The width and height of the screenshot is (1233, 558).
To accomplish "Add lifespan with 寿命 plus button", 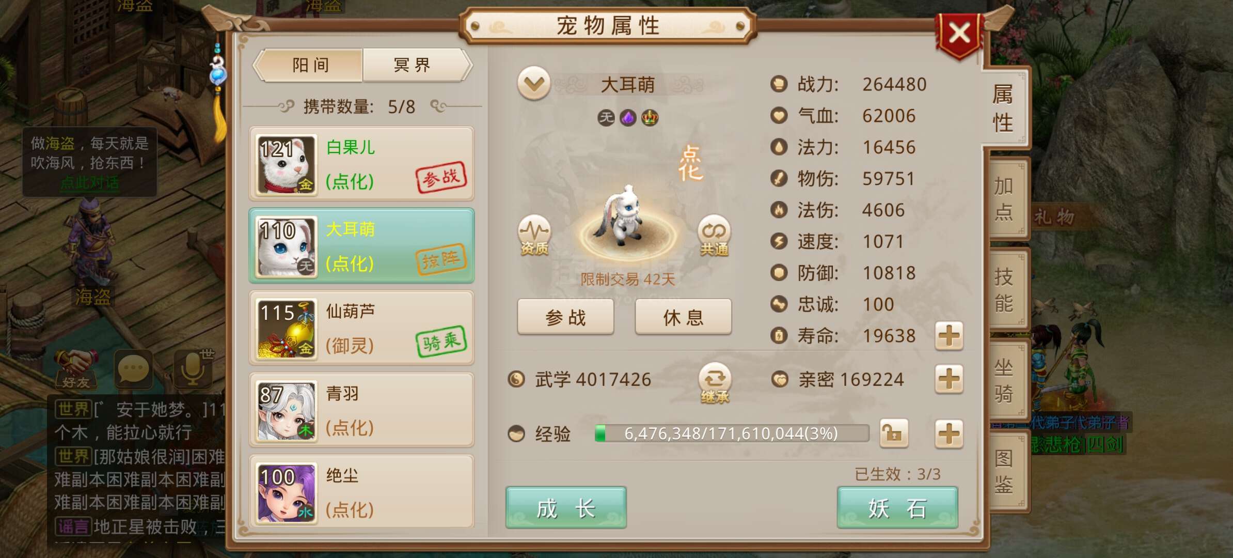I will coord(949,336).
